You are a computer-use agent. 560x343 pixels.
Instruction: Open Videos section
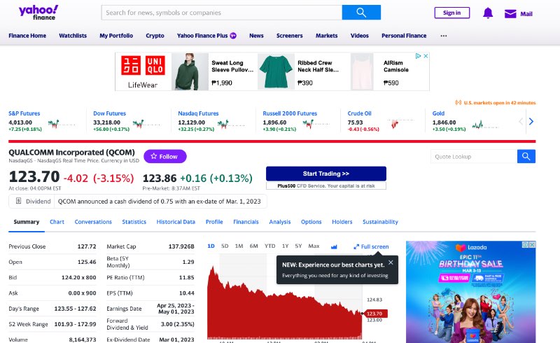pos(359,36)
